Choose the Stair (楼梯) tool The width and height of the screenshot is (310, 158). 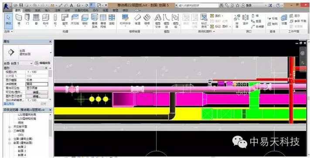click(x=147, y=20)
